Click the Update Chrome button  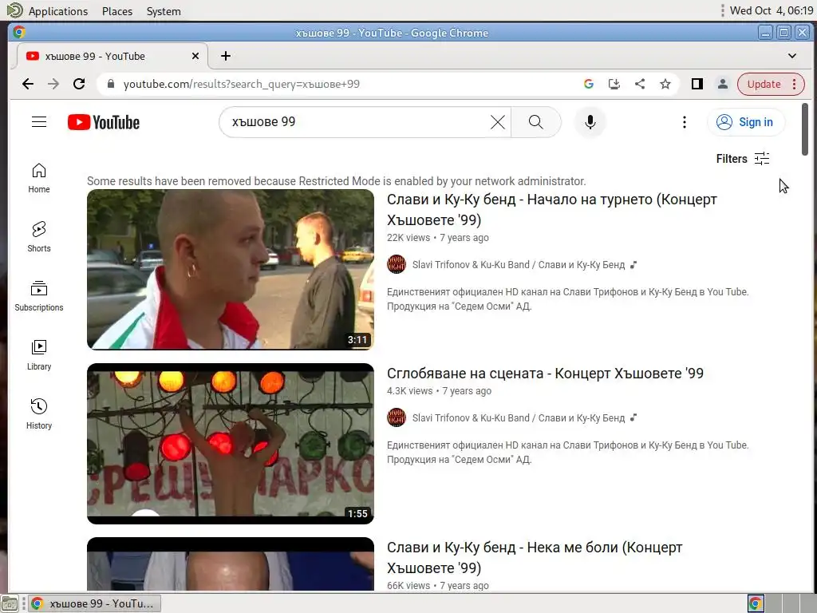click(772, 84)
